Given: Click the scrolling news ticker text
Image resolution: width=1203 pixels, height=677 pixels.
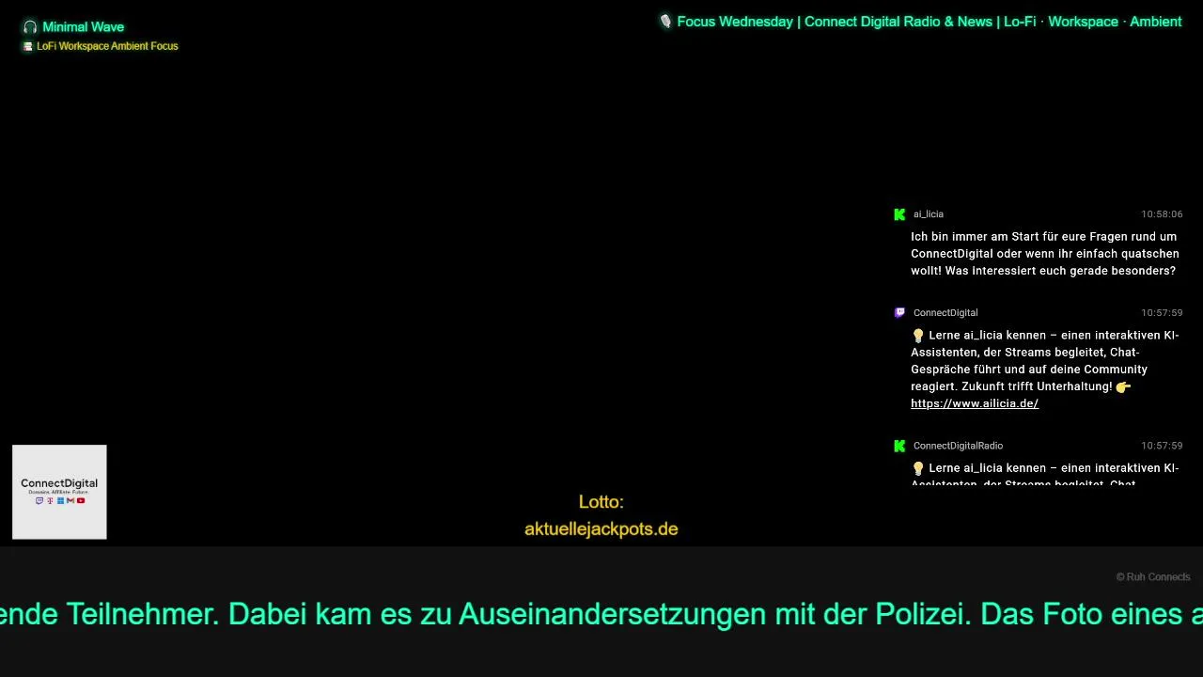Looking at the screenshot, I should 601,614.
